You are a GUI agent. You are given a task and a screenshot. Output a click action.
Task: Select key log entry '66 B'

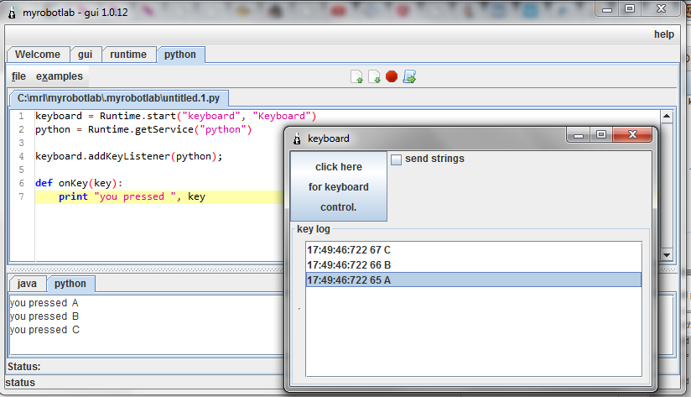pyautogui.click(x=473, y=264)
